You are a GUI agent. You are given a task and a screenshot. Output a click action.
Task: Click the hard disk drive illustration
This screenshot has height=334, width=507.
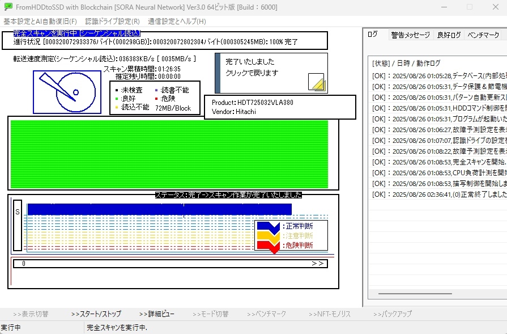point(67,92)
